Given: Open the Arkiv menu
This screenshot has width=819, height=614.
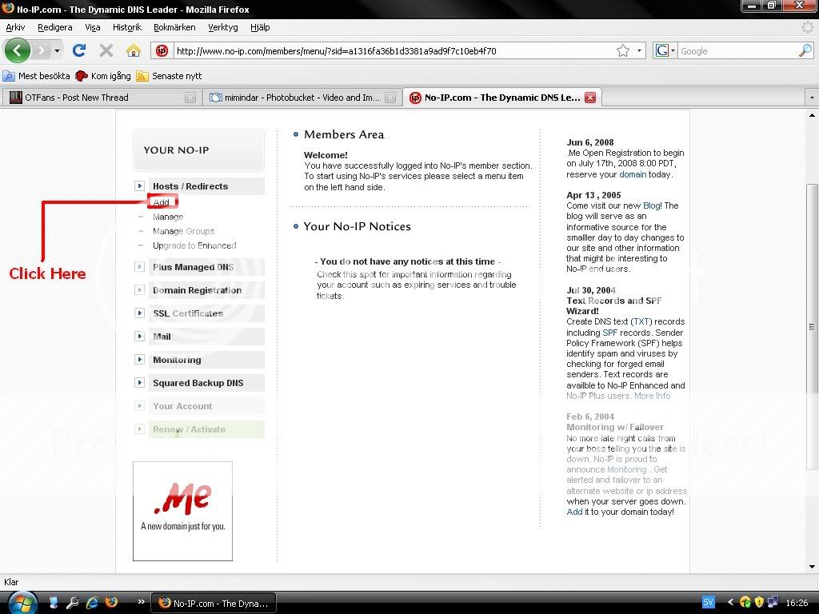Looking at the screenshot, I should 15,27.
